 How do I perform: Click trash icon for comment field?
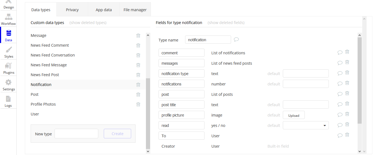[347, 52]
